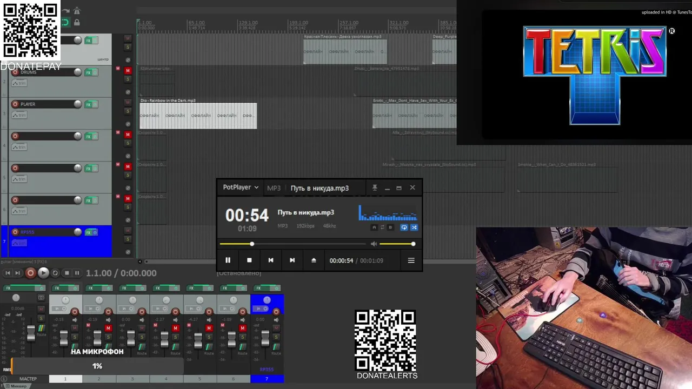Solo mixer channel 4
The width and height of the screenshot is (692, 389).
click(175, 337)
